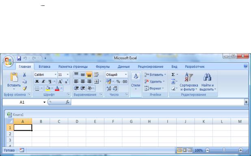251x156 pixels.
Task: Open font size 11 dropdown
Action: pyautogui.click(x=67, y=75)
